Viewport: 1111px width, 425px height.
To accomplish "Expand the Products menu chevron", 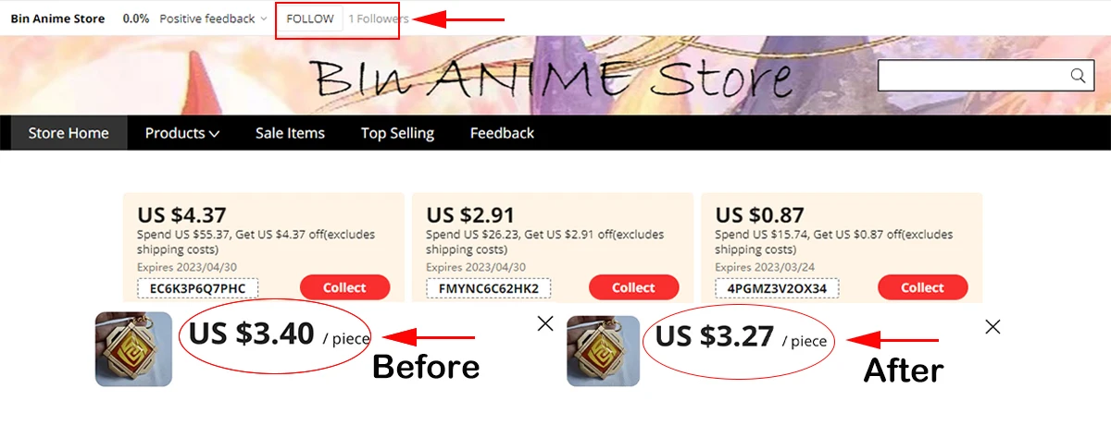I will (x=214, y=134).
